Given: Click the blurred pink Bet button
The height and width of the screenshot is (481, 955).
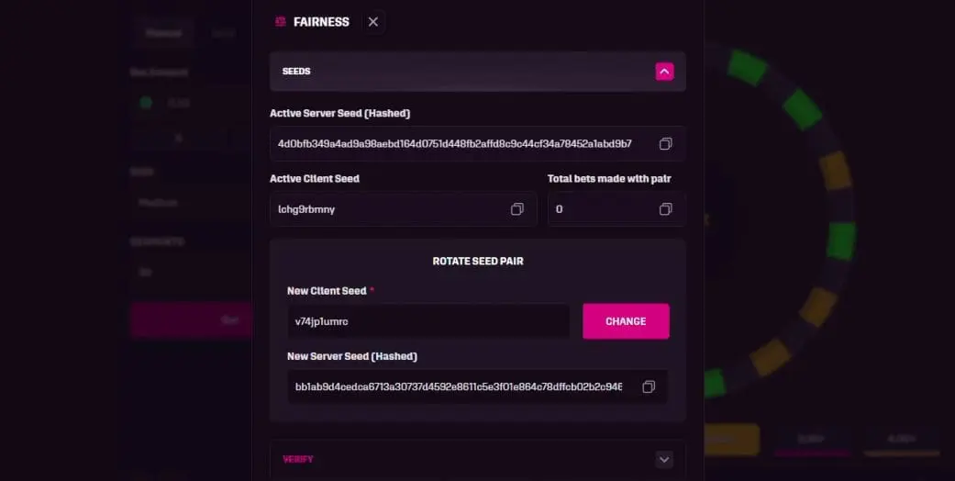Looking at the screenshot, I should pyautogui.click(x=191, y=320).
